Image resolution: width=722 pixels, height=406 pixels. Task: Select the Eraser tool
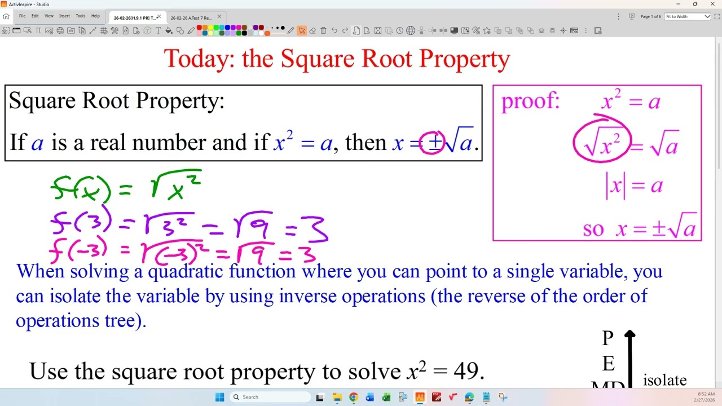pyautogui.click(x=312, y=30)
